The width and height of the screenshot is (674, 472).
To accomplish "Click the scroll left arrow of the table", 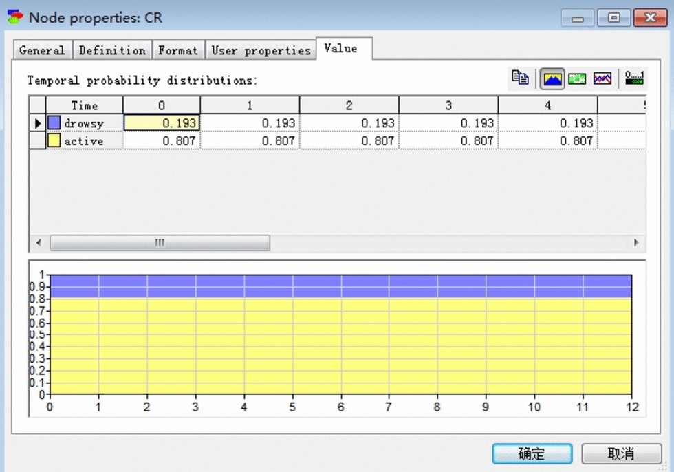I will tap(39, 243).
